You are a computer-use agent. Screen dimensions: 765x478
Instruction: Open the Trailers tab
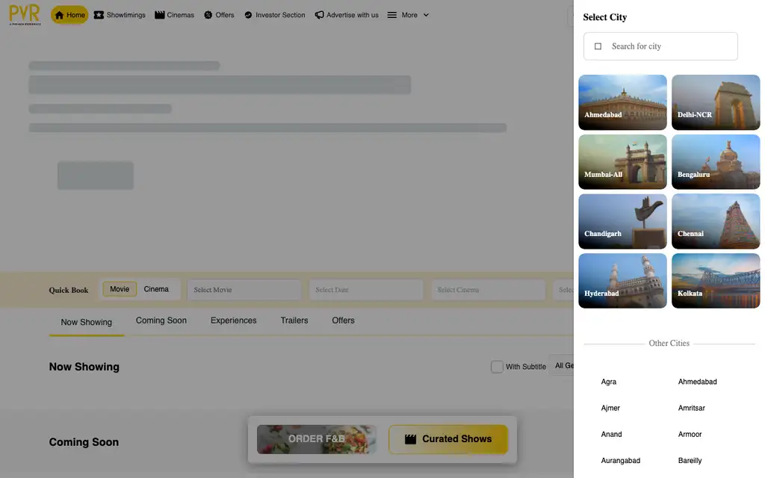(x=294, y=320)
